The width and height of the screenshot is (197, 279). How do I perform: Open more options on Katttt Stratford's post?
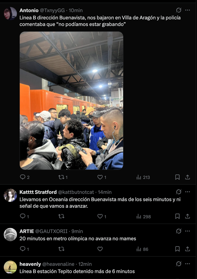pos(188,192)
